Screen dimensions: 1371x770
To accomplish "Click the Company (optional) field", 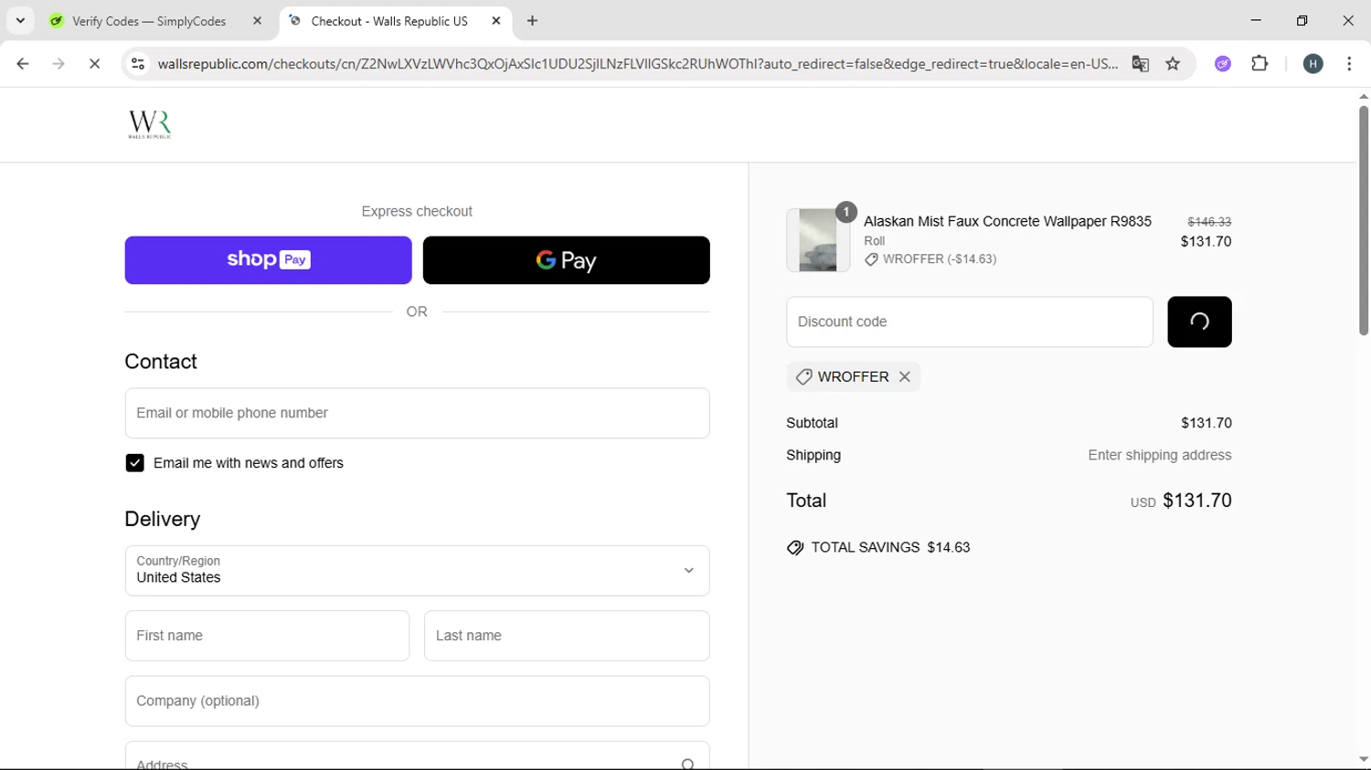I will [418, 701].
